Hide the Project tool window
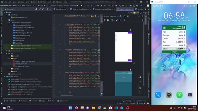This screenshot has height=111, width=198. pos(50,9)
